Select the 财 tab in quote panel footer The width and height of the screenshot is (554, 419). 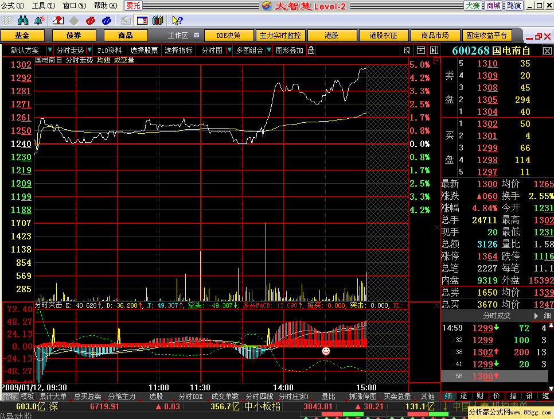coord(480,396)
